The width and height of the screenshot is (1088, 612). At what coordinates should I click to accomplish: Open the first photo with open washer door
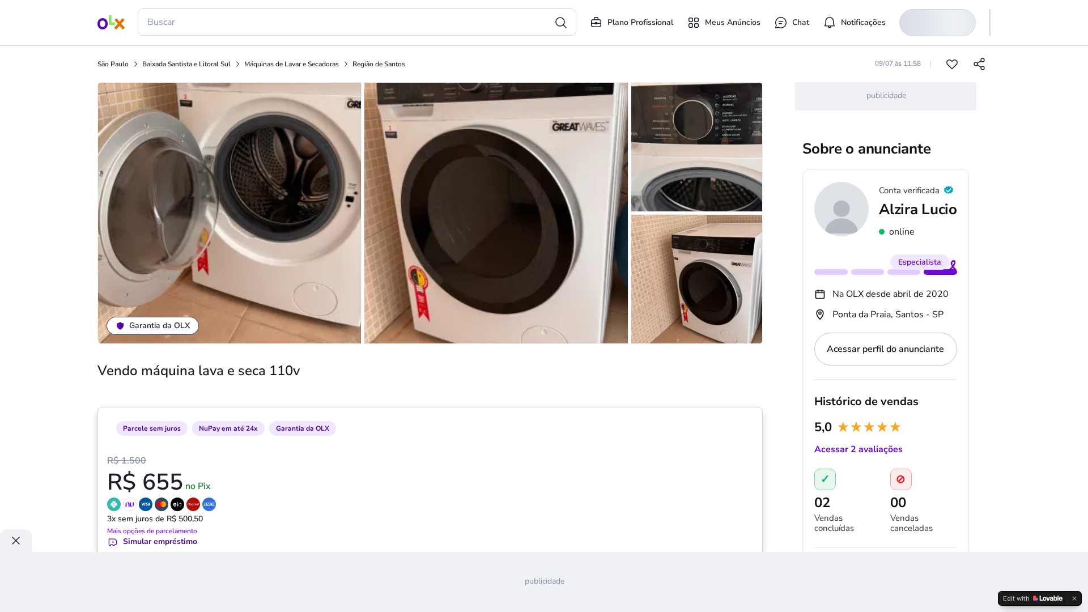pos(229,213)
